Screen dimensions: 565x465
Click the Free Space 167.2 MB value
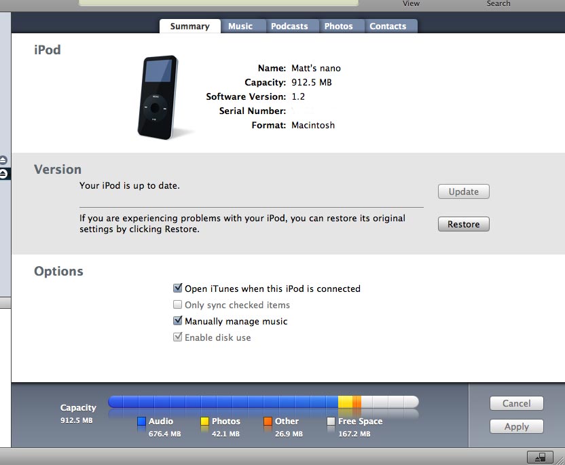(354, 434)
